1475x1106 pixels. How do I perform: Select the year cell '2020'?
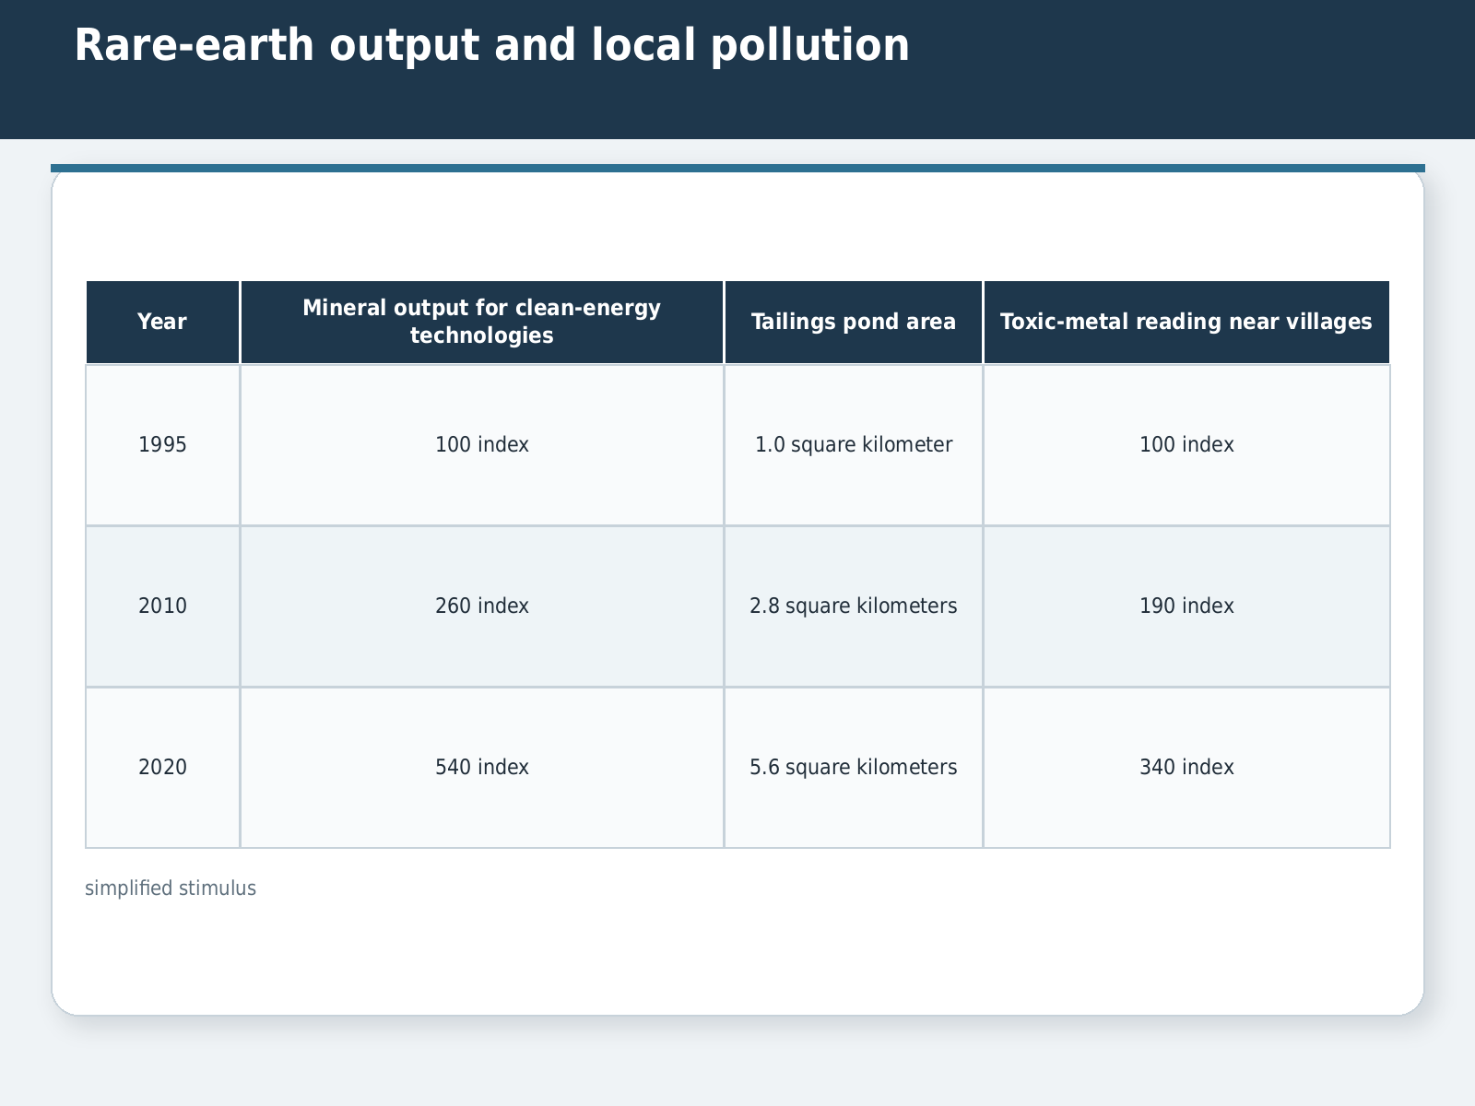coord(162,768)
